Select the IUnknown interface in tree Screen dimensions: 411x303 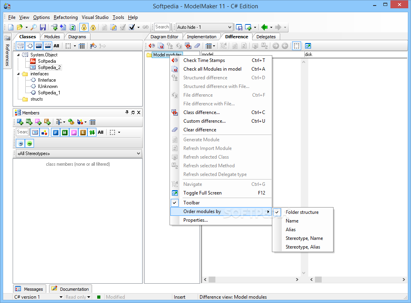48,86
